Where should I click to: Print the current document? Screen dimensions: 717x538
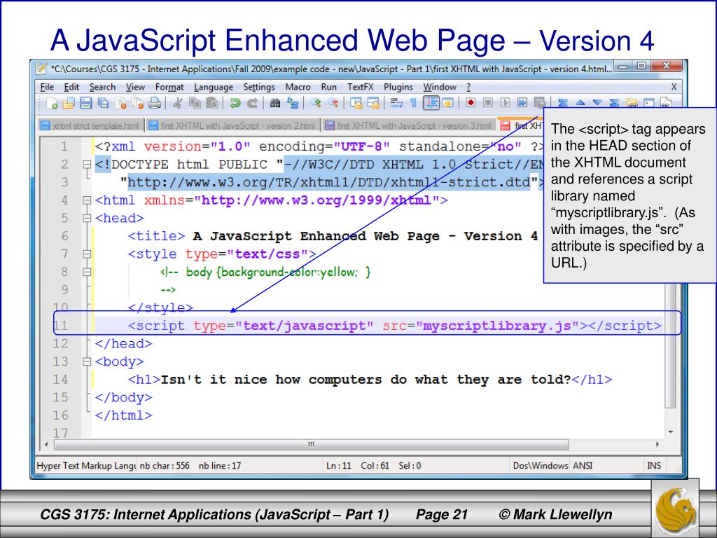coord(155,104)
